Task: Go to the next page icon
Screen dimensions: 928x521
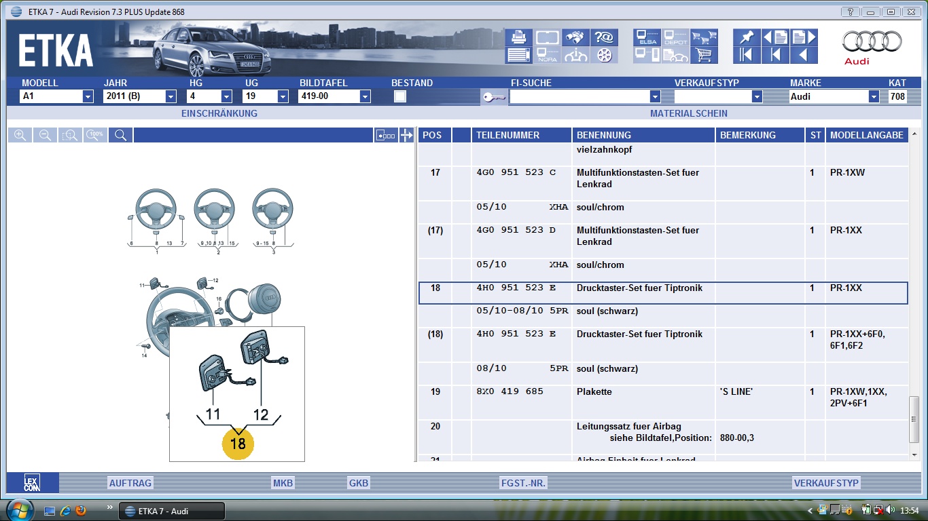Action: coord(804,37)
